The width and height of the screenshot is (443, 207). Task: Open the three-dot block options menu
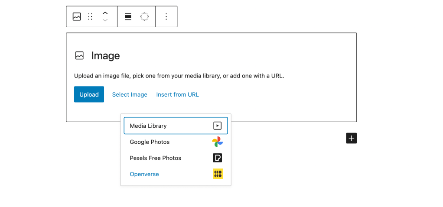coord(166,16)
